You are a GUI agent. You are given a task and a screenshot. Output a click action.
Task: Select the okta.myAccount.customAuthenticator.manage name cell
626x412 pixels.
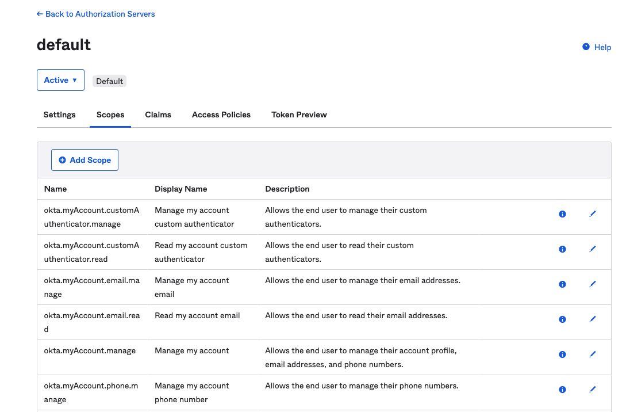click(92, 217)
